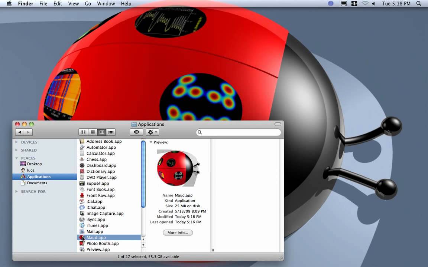Switch to Cover Flow view

pos(111,132)
